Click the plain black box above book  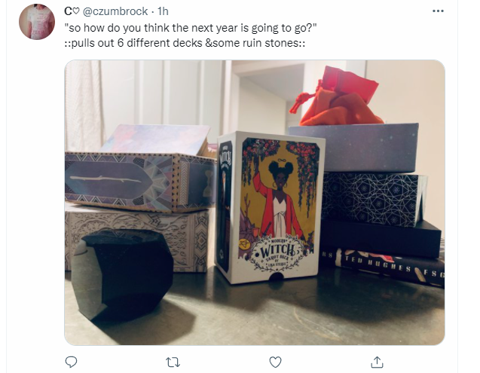pyautogui.click(x=381, y=239)
